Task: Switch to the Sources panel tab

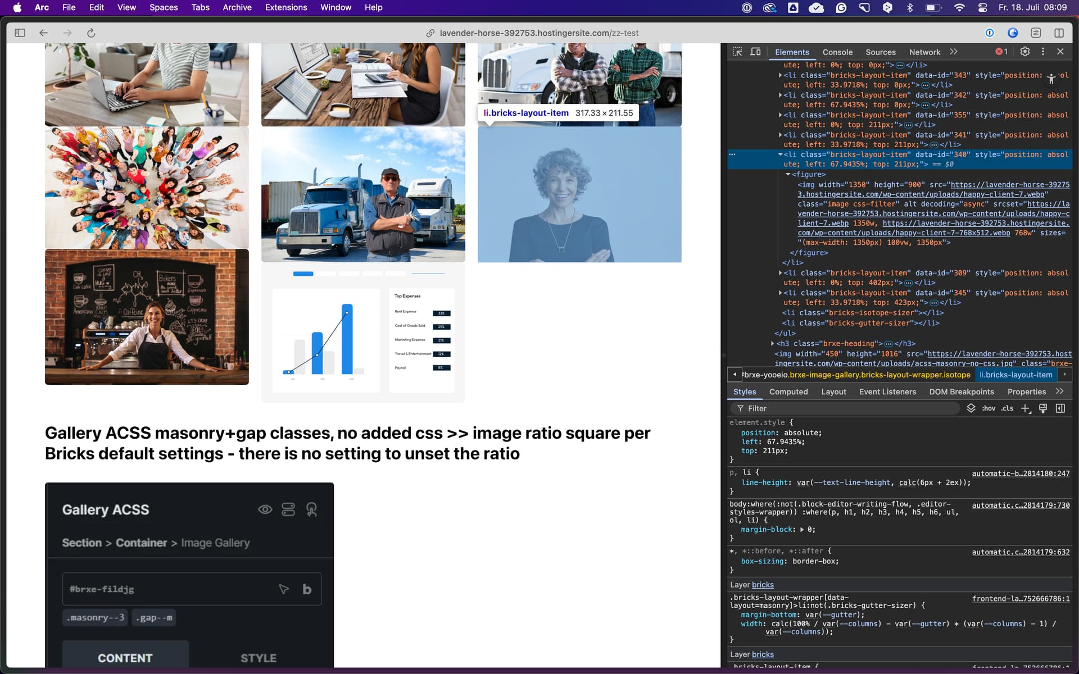Action: (881, 52)
